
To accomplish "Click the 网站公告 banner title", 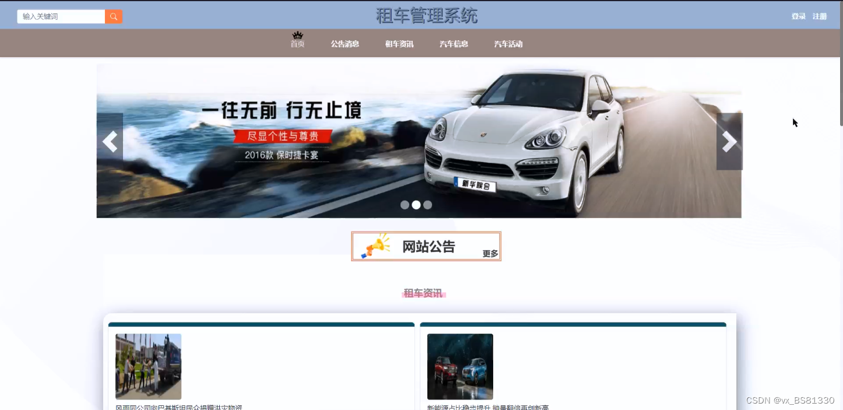I will point(428,246).
